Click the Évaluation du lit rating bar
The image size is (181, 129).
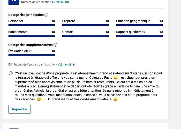[32, 55]
